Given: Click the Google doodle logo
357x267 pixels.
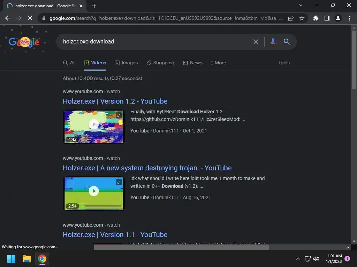Looking at the screenshot, I should pyautogui.click(x=24, y=42).
